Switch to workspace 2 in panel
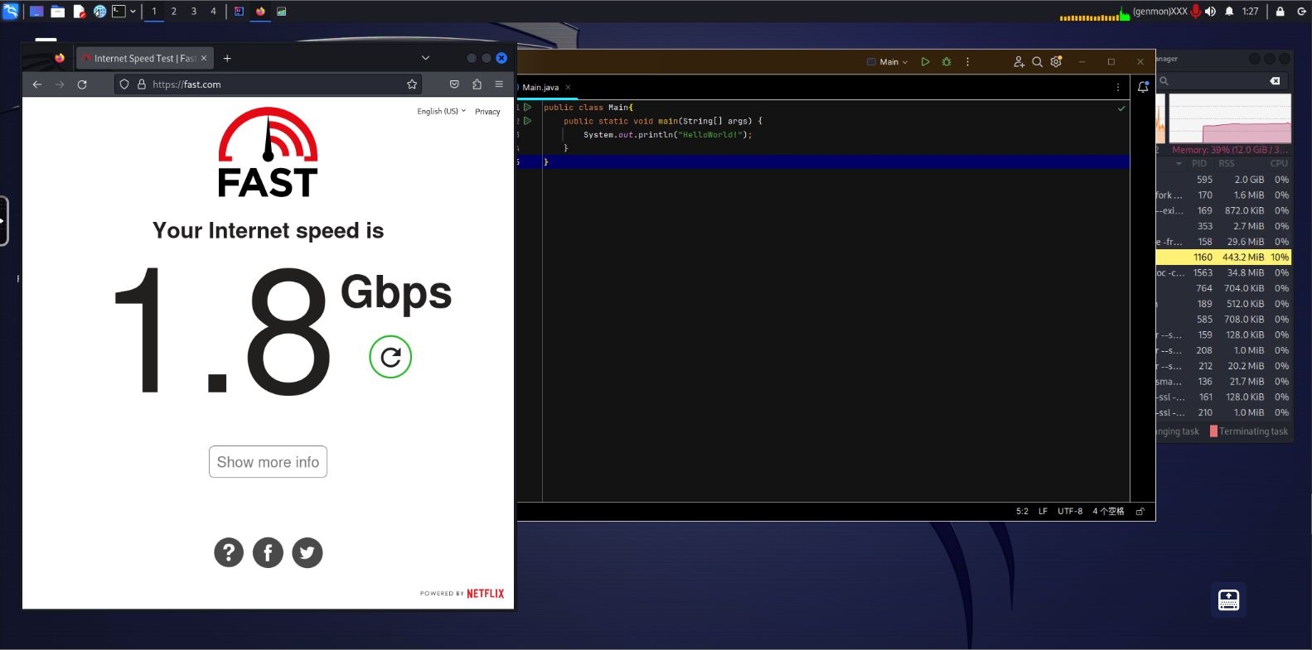This screenshot has width=1312, height=650. click(x=174, y=12)
